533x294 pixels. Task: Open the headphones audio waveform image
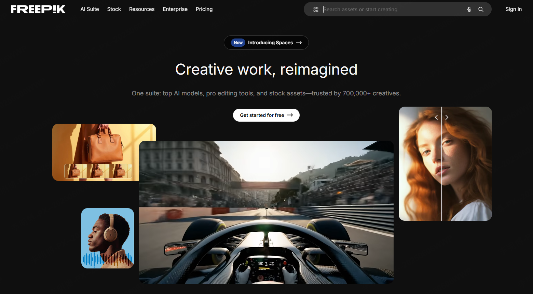pos(108,238)
